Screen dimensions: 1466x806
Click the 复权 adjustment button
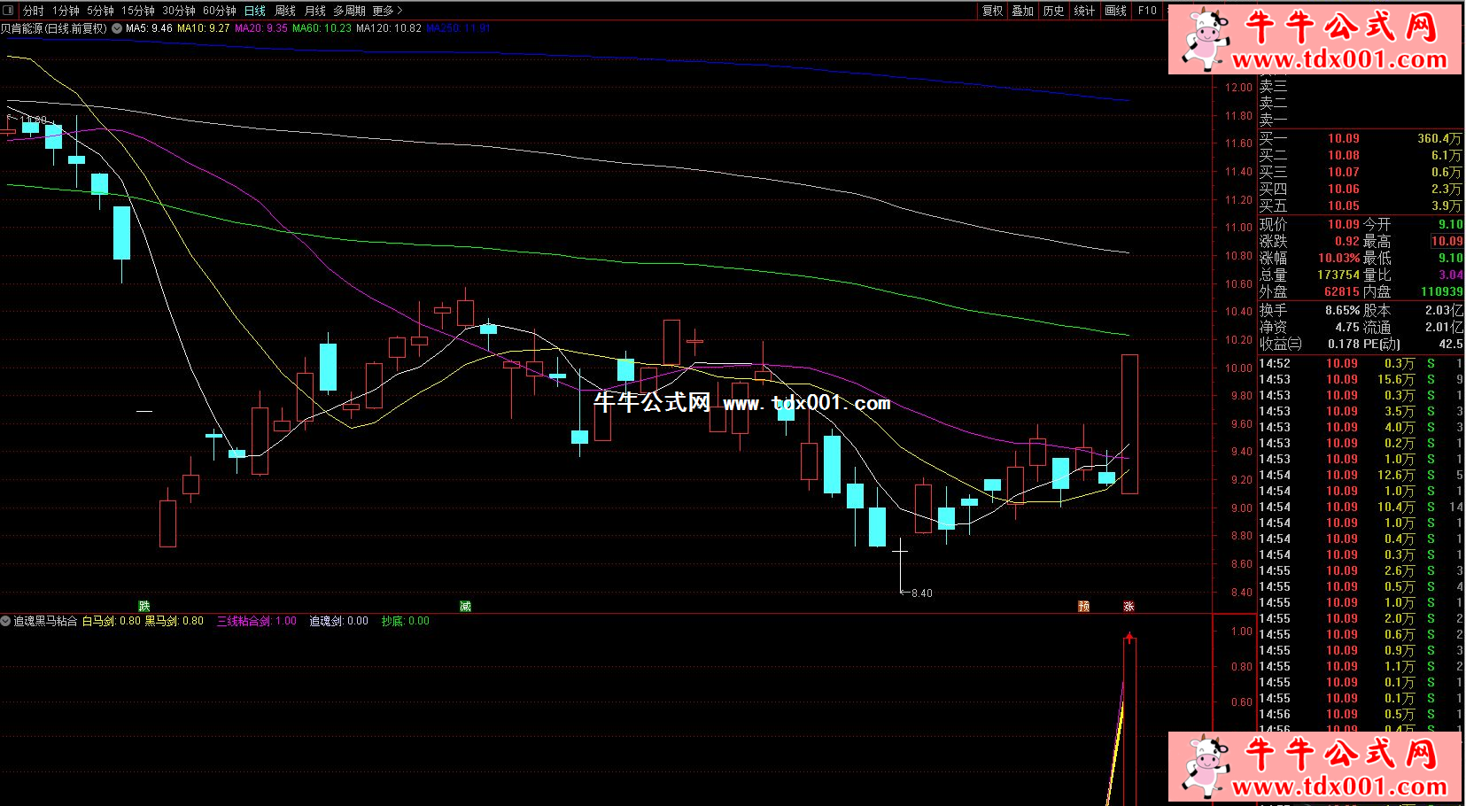993,11
